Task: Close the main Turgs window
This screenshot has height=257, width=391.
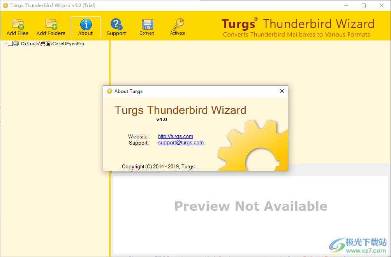Action: [382, 5]
